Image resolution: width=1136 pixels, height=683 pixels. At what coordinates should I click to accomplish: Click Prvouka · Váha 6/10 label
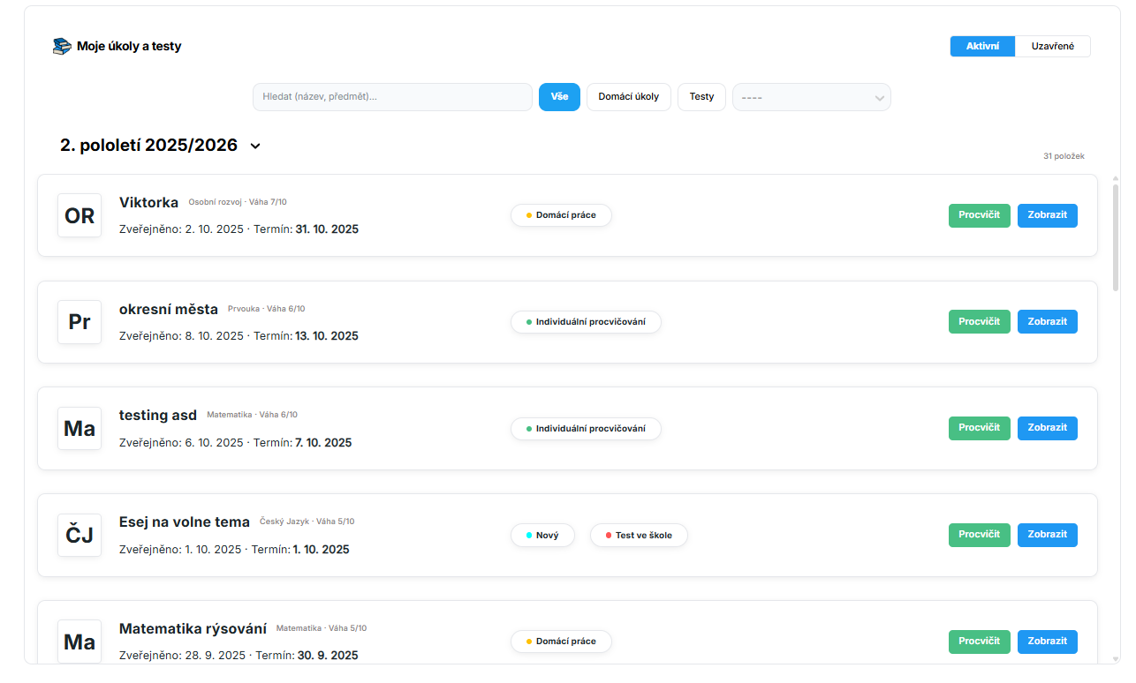(267, 309)
